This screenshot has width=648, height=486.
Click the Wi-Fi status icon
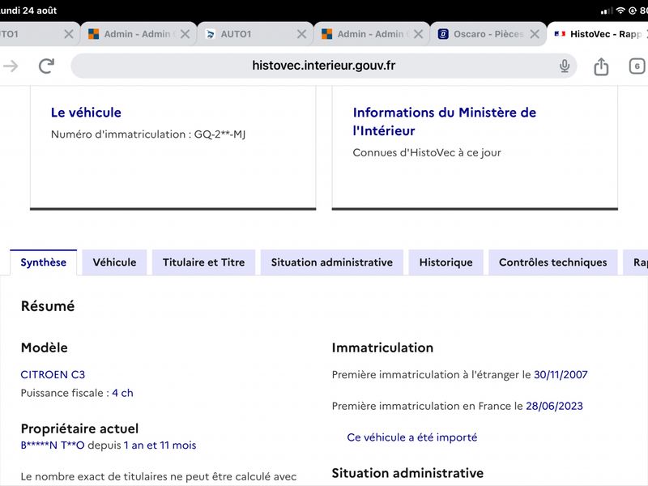[x=620, y=11]
